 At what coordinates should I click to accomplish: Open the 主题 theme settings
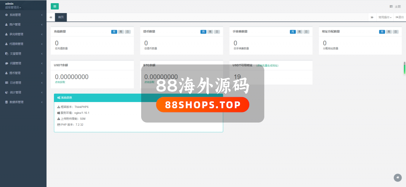coord(395,6)
